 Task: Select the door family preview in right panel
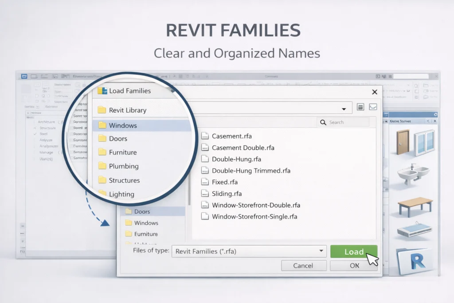click(402, 142)
